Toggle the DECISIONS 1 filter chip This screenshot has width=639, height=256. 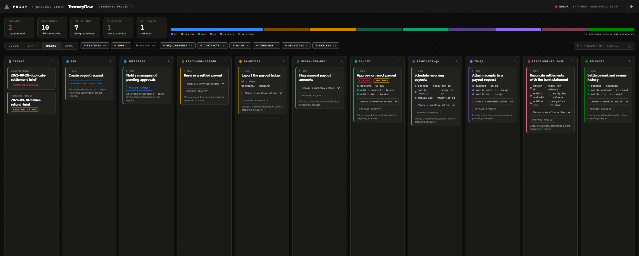click(x=296, y=46)
